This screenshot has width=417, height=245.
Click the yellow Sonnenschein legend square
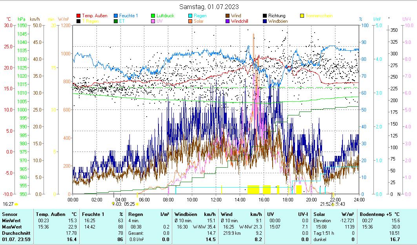[302, 16]
